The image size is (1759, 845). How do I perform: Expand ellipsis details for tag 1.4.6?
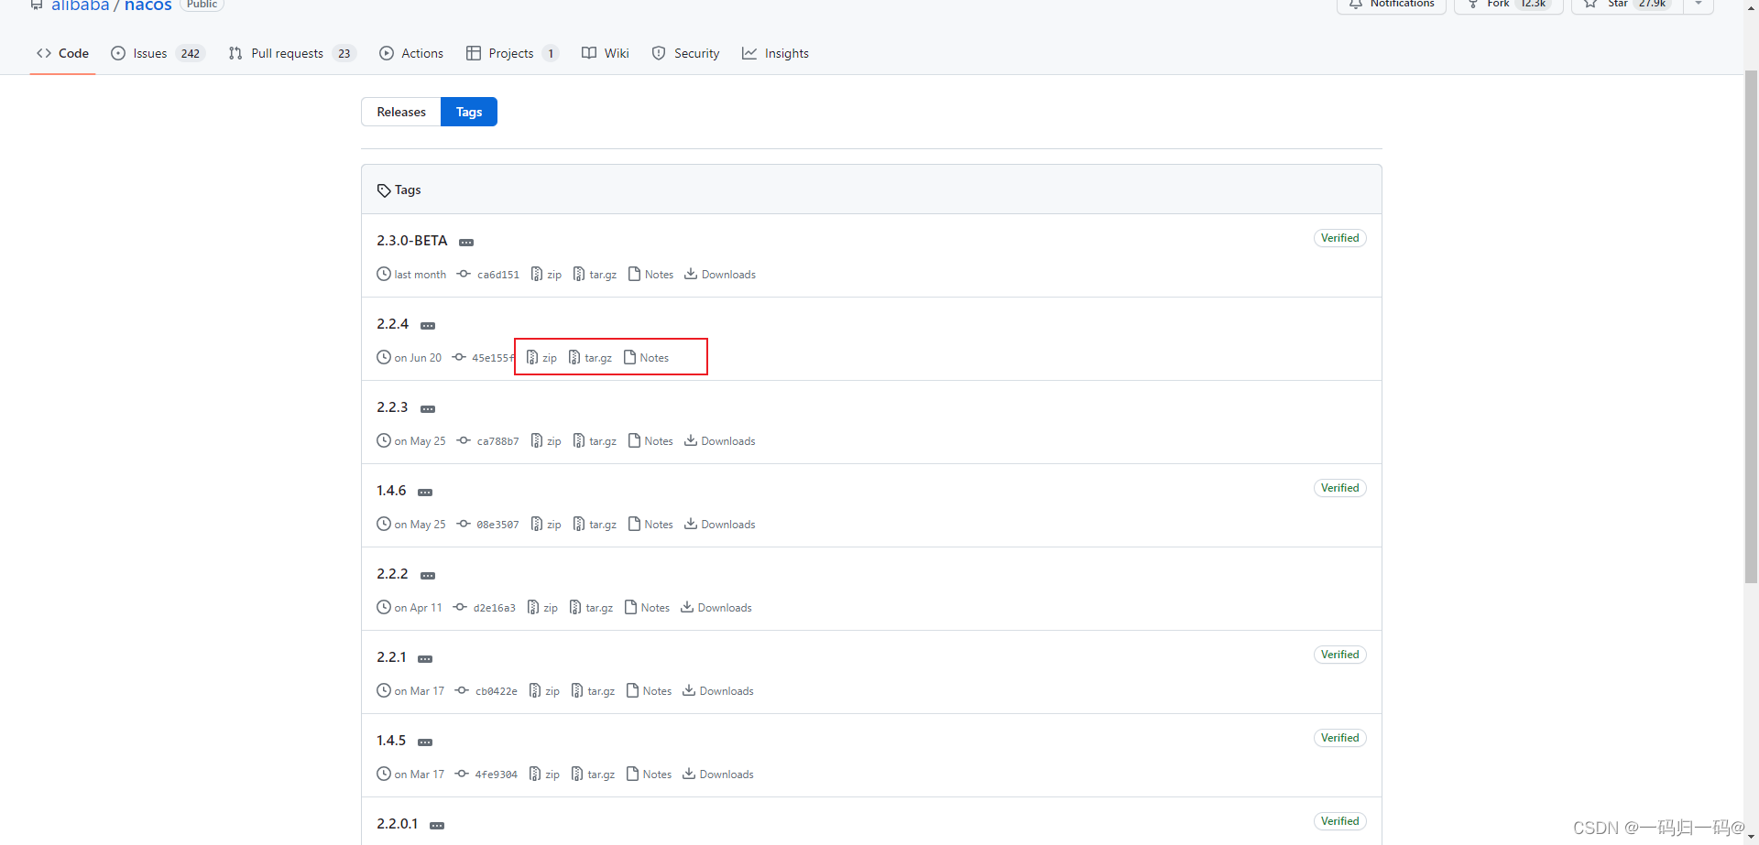pos(425,492)
